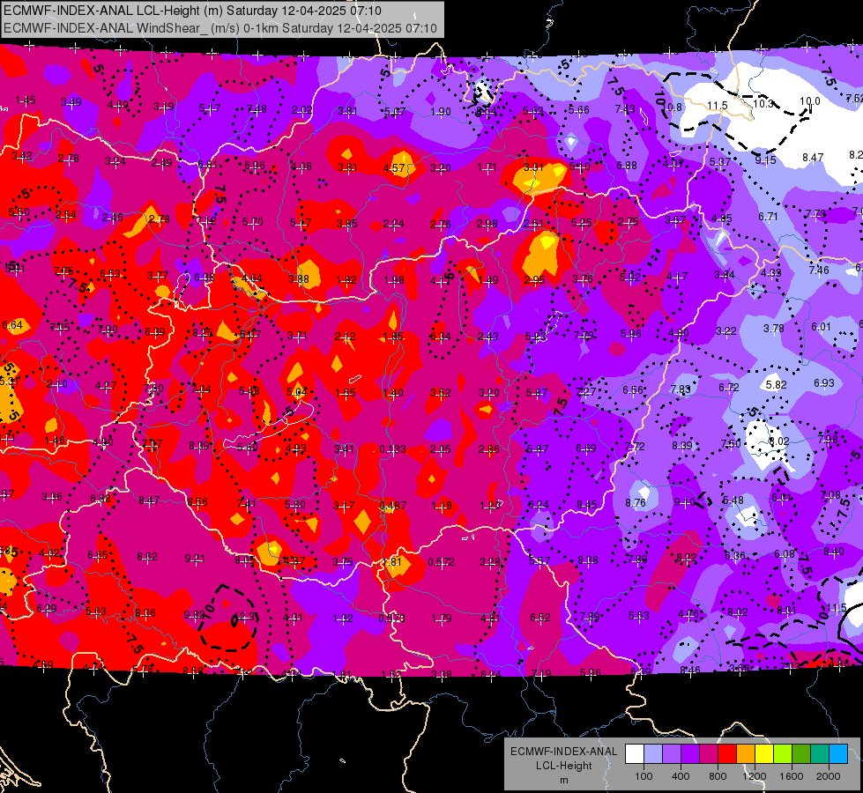Click the grid value 2.24

tap(393, 224)
